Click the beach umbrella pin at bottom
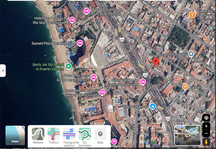The height and width of the screenshot is (149, 216). coord(114,141)
